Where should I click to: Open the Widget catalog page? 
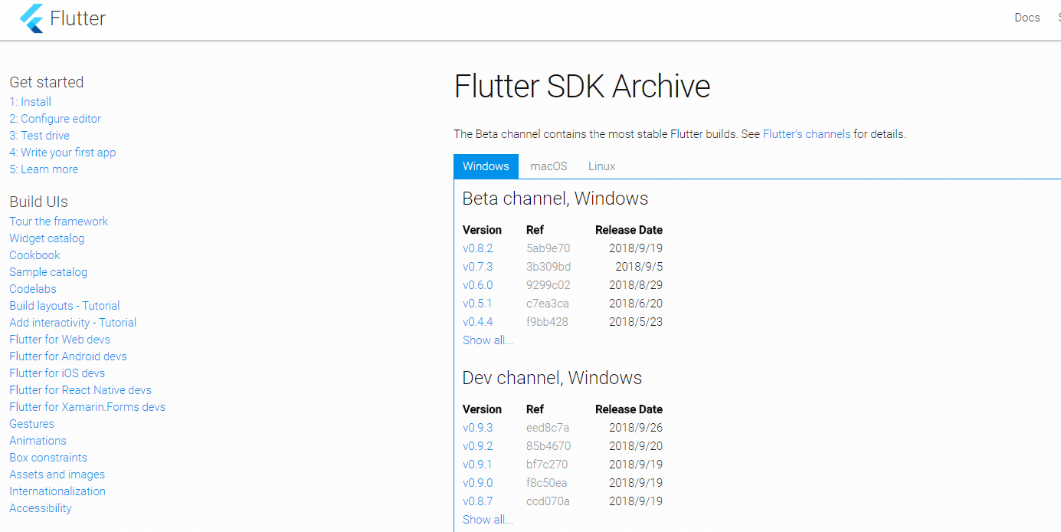pyautogui.click(x=47, y=238)
